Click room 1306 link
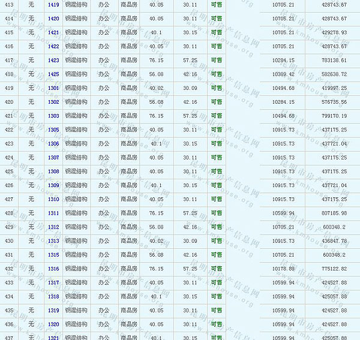The image size is (360, 340). (x=53, y=144)
